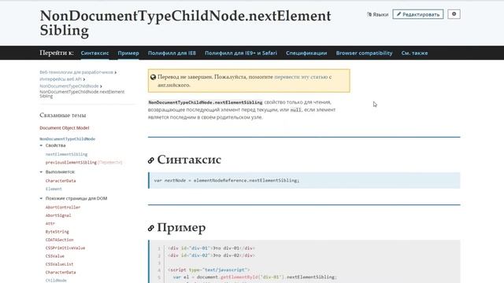Open Веб-технологии для разработчиков breadcrumb
Screen dimensions: 504x283
[x=76, y=72]
